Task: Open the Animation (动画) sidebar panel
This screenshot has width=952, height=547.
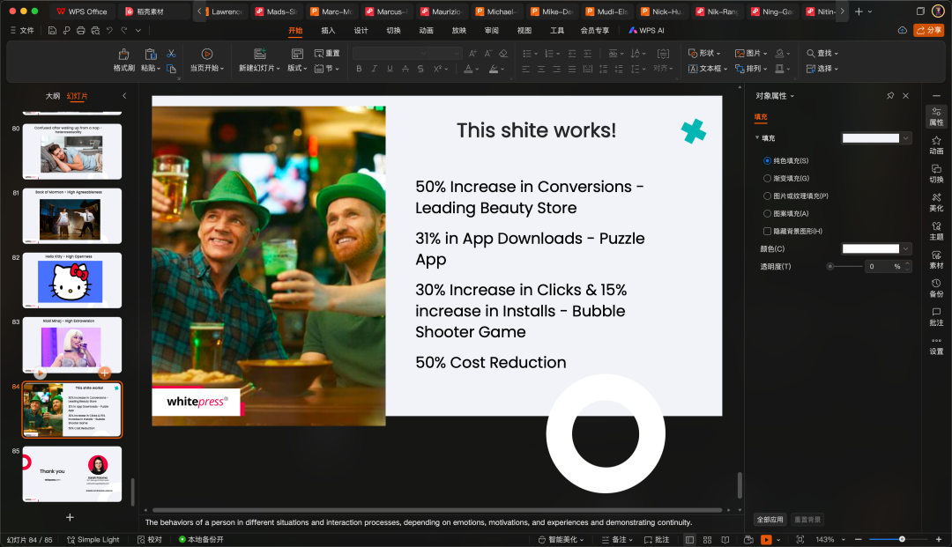Action: coord(936,145)
